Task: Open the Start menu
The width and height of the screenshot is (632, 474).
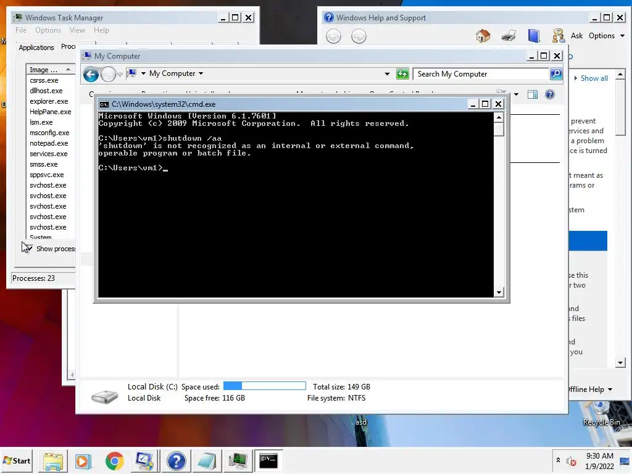Action: click(17, 460)
